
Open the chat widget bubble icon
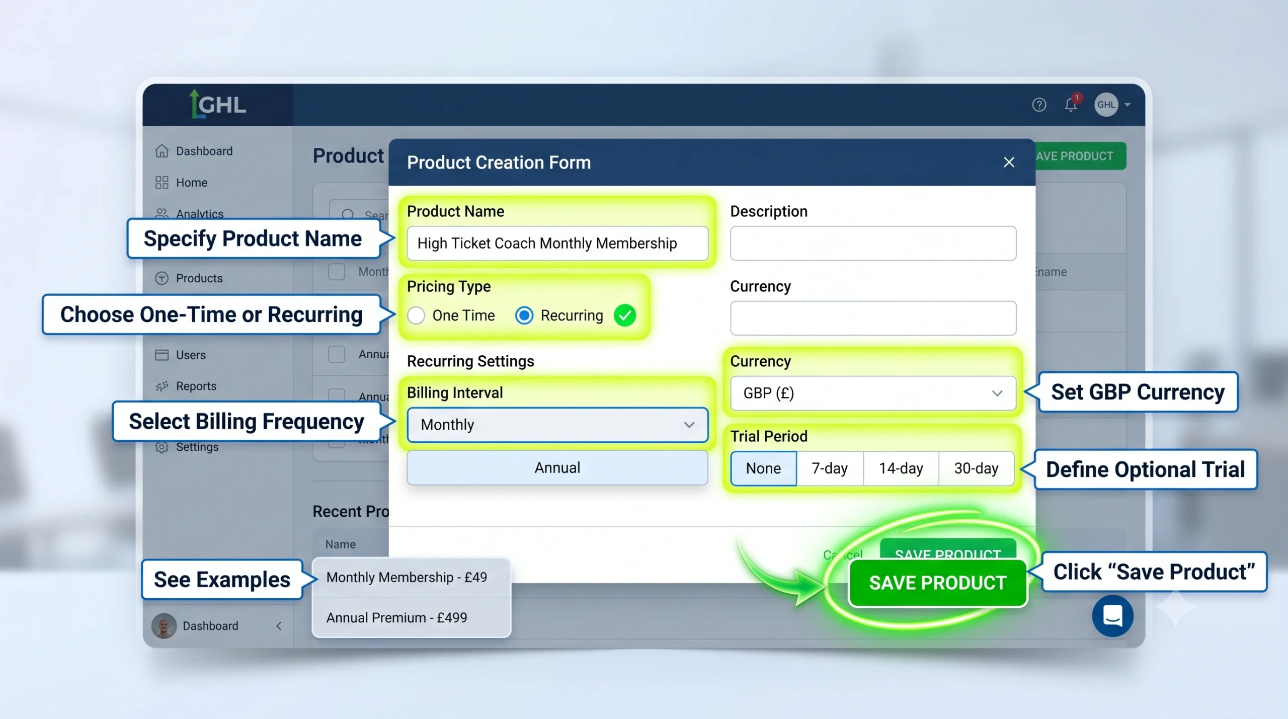pyautogui.click(x=1112, y=615)
